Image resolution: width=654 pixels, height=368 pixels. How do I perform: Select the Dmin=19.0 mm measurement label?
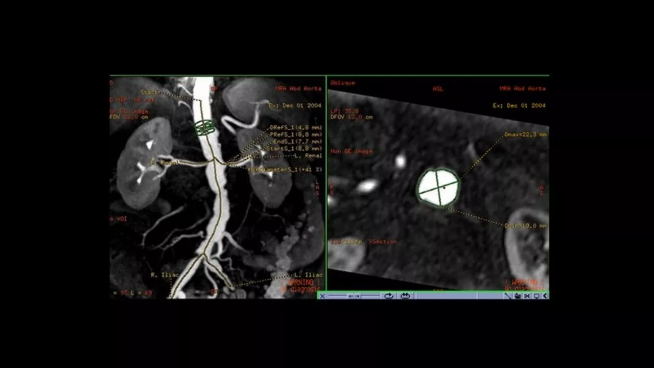pos(525,225)
